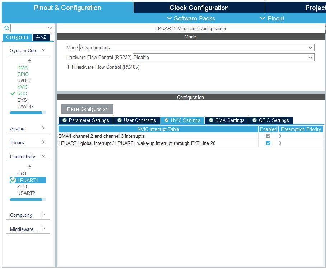Enable Hardware Flow Control (RS485) checkbox

tap(70, 67)
